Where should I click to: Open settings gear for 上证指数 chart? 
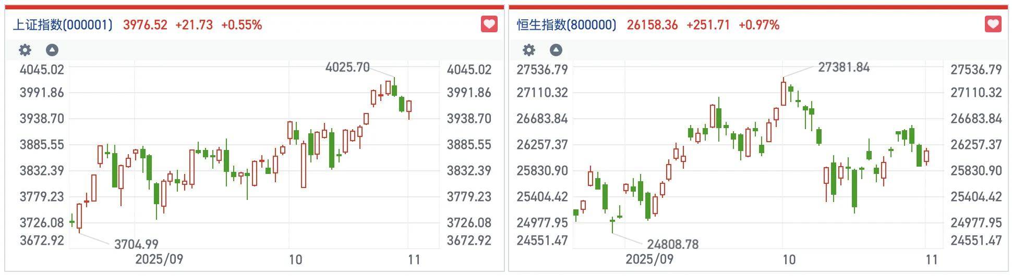click(25, 50)
